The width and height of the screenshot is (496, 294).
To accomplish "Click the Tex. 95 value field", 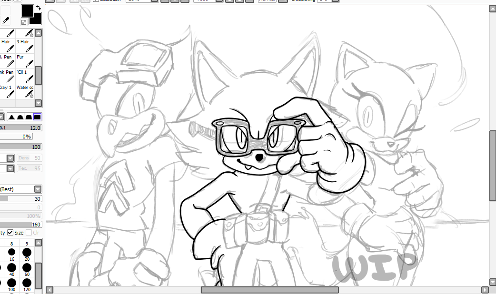I will (x=29, y=168).
